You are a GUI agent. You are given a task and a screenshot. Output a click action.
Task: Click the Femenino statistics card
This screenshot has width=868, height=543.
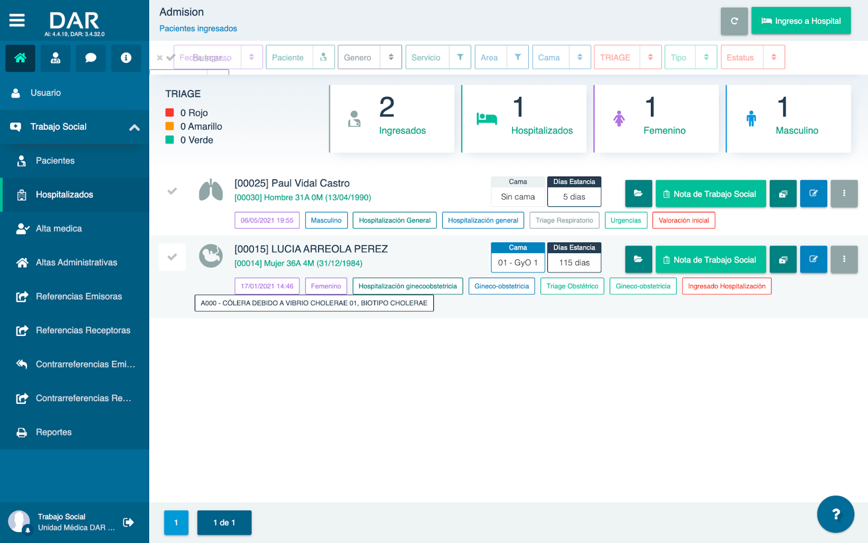click(x=656, y=118)
